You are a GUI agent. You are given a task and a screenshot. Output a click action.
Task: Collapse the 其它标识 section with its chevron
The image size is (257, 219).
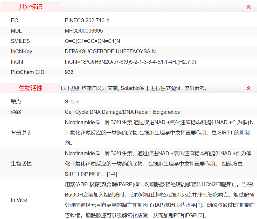(248, 7)
